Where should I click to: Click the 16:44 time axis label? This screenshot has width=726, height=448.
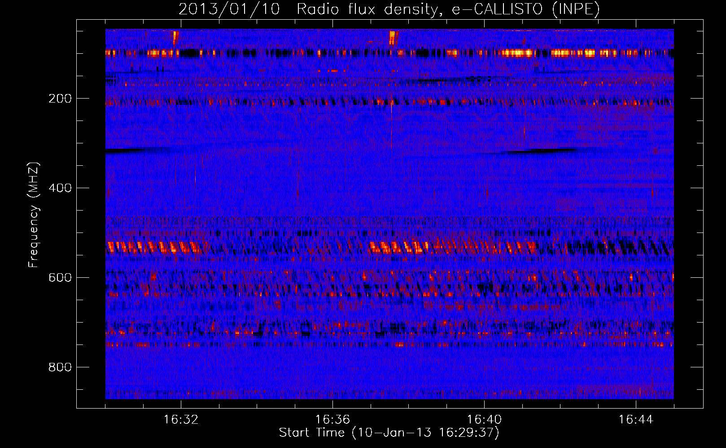(636, 420)
